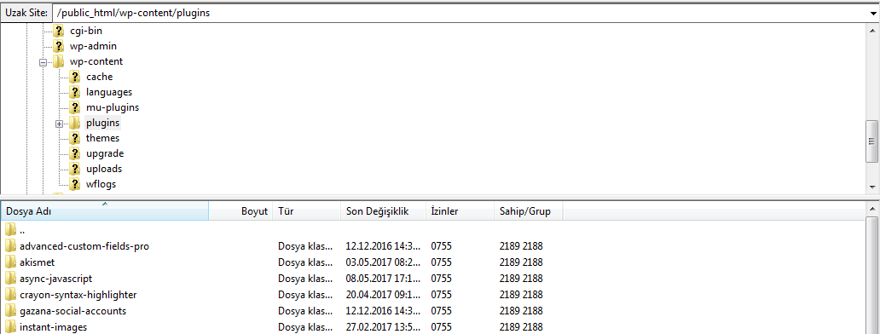Viewport: 880px width, 334px height.
Task: Click the file list scroll up arrow
Action: pyautogui.click(x=872, y=209)
